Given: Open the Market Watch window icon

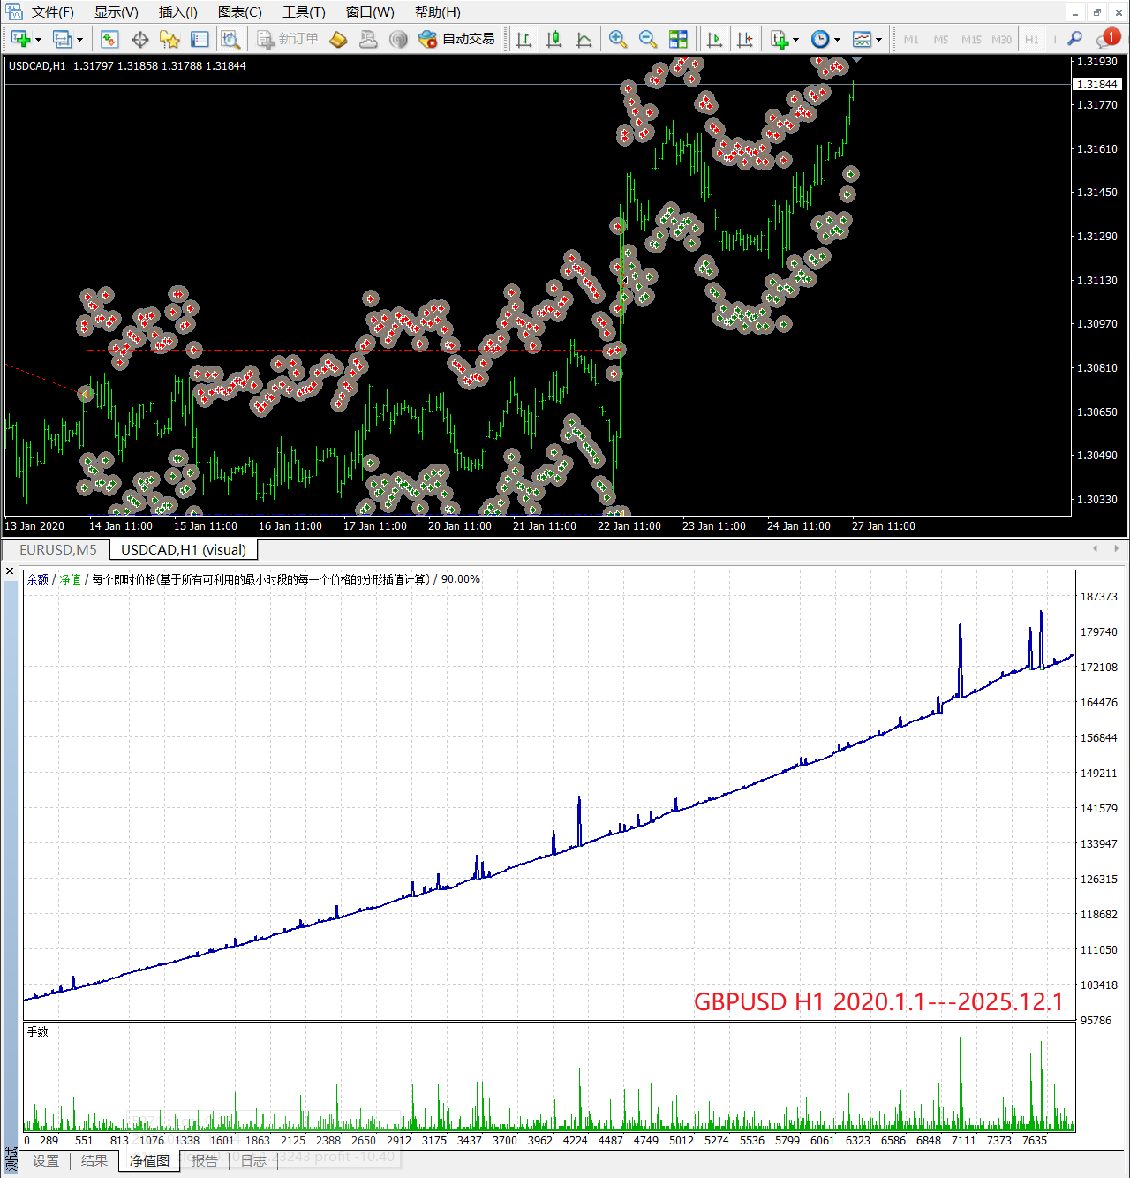Looking at the screenshot, I should coord(109,39).
